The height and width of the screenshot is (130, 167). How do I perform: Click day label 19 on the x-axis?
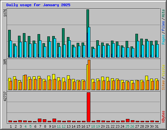click(98, 126)
